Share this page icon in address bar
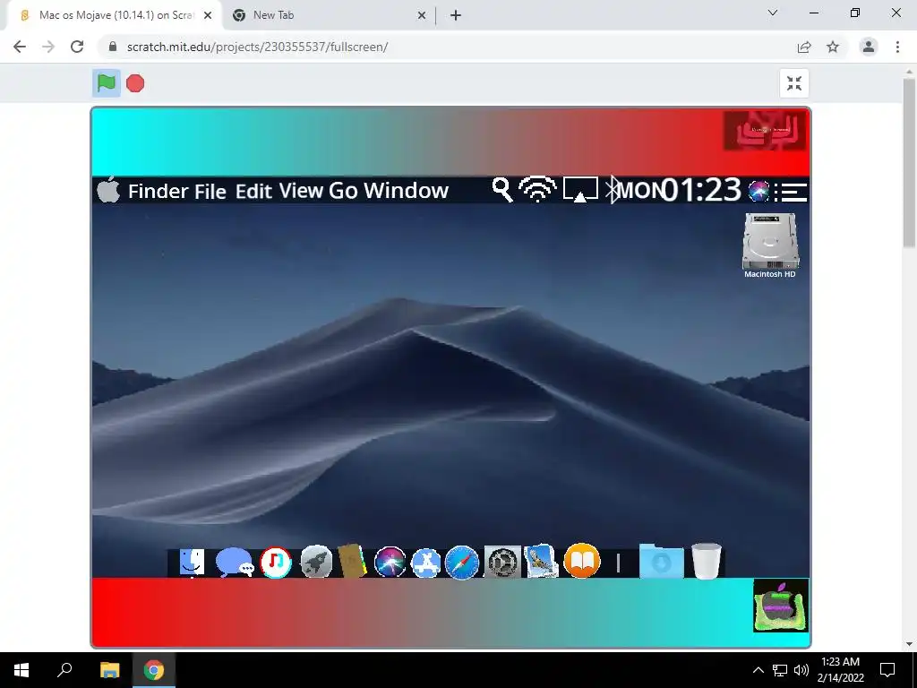 804,47
